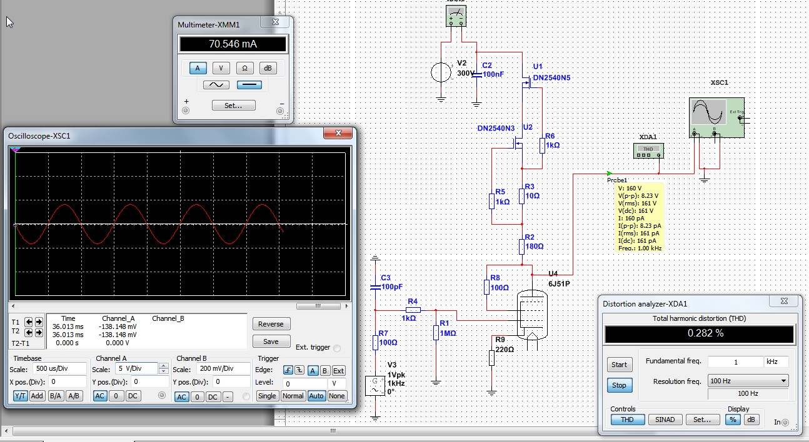The width and height of the screenshot is (809, 442).
Task: Move cursor T2 right in the oscilloscope
Action: pos(39,333)
